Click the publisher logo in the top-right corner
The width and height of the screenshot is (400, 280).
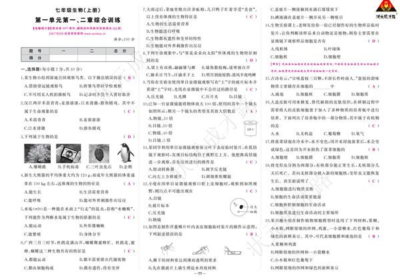click(386, 10)
